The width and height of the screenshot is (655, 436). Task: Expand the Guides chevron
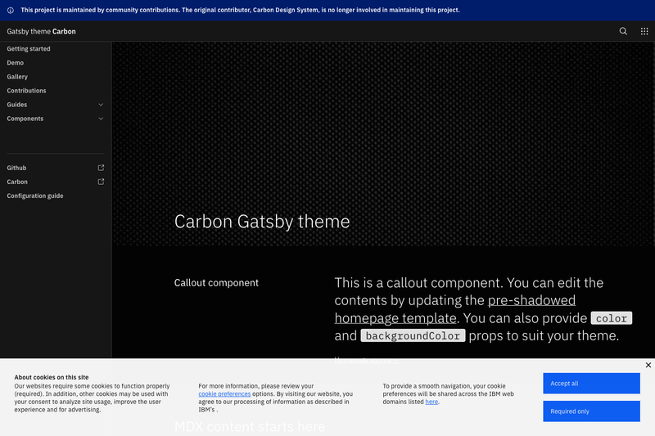pyautogui.click(x=101, y=105)
